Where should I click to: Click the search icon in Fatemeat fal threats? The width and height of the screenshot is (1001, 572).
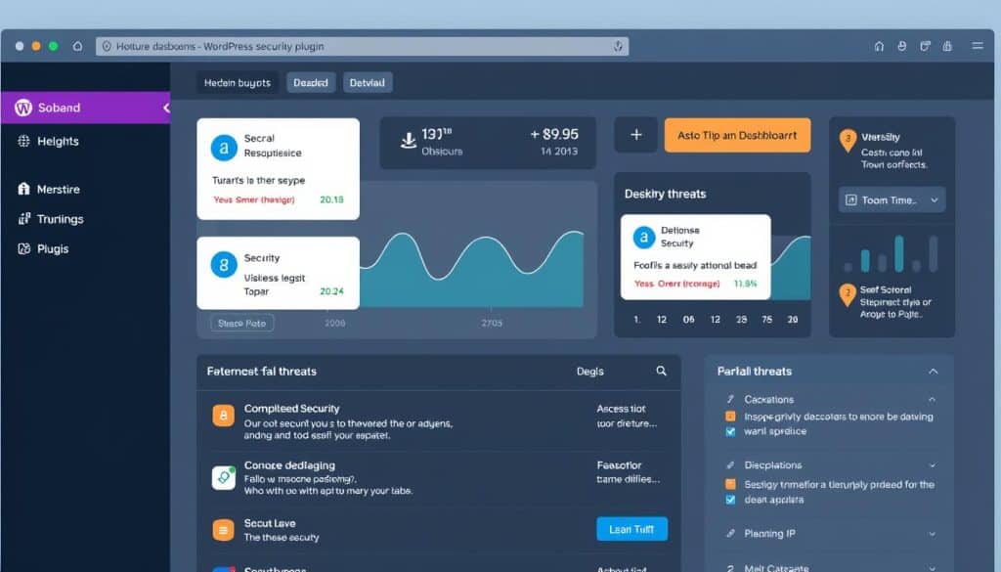pos(662,371)
